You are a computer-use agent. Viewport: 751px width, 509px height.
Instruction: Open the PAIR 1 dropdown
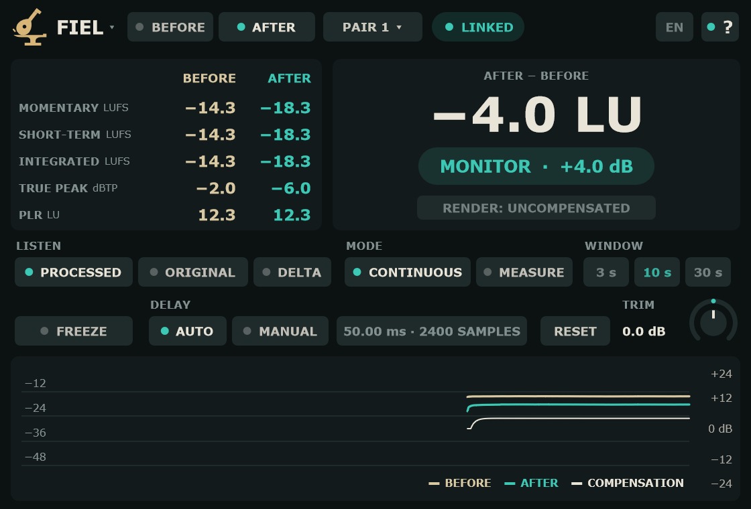click(x=373, y=27)
